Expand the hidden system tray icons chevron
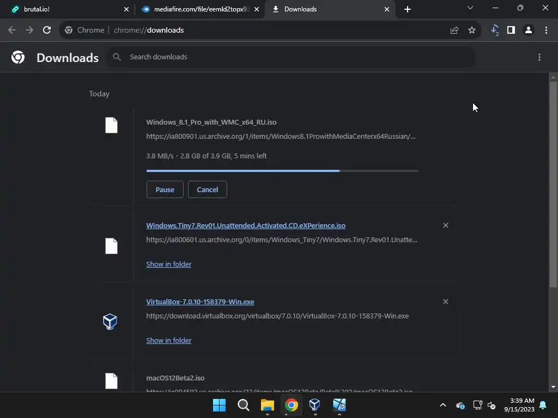This screenshot has height=418, width=558. point(443,405)
